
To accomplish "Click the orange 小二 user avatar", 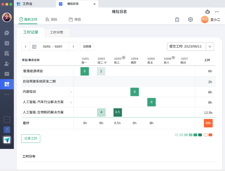I will pyautogui.click(x=205, y=19).
